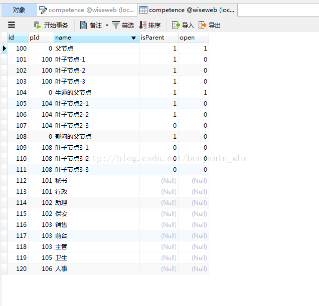Click the cell 叶子节点-3
319x306 pixels.
97,82
